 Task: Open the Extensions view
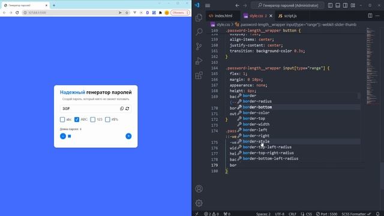pos(199,75)
